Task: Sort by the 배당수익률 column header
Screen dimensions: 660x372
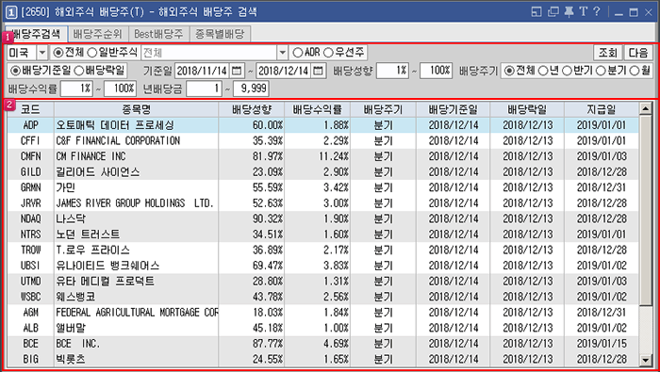Action: click(318, 109)
